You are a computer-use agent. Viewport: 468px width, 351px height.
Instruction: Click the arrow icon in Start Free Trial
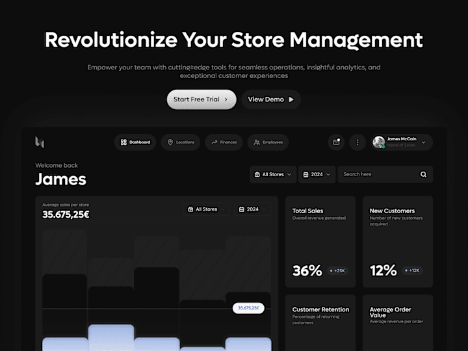click(226, 99)
